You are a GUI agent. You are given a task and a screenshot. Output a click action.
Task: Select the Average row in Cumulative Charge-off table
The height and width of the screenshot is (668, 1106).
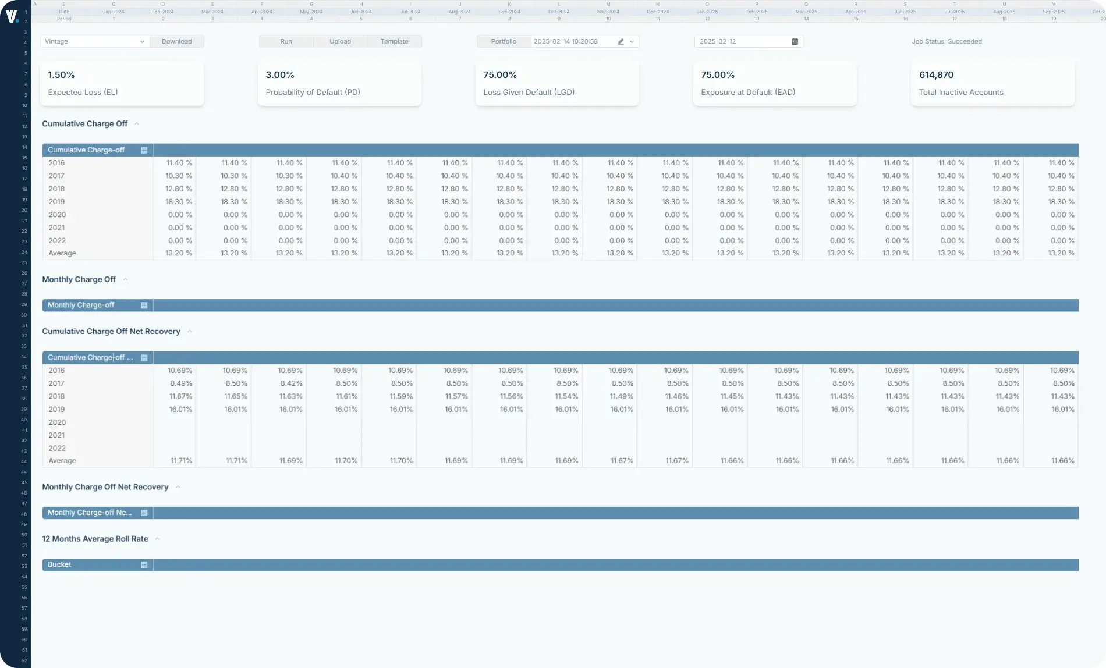point(62,253)
